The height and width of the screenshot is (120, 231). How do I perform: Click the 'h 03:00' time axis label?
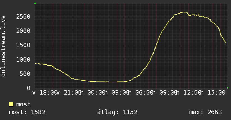(117, 93)
